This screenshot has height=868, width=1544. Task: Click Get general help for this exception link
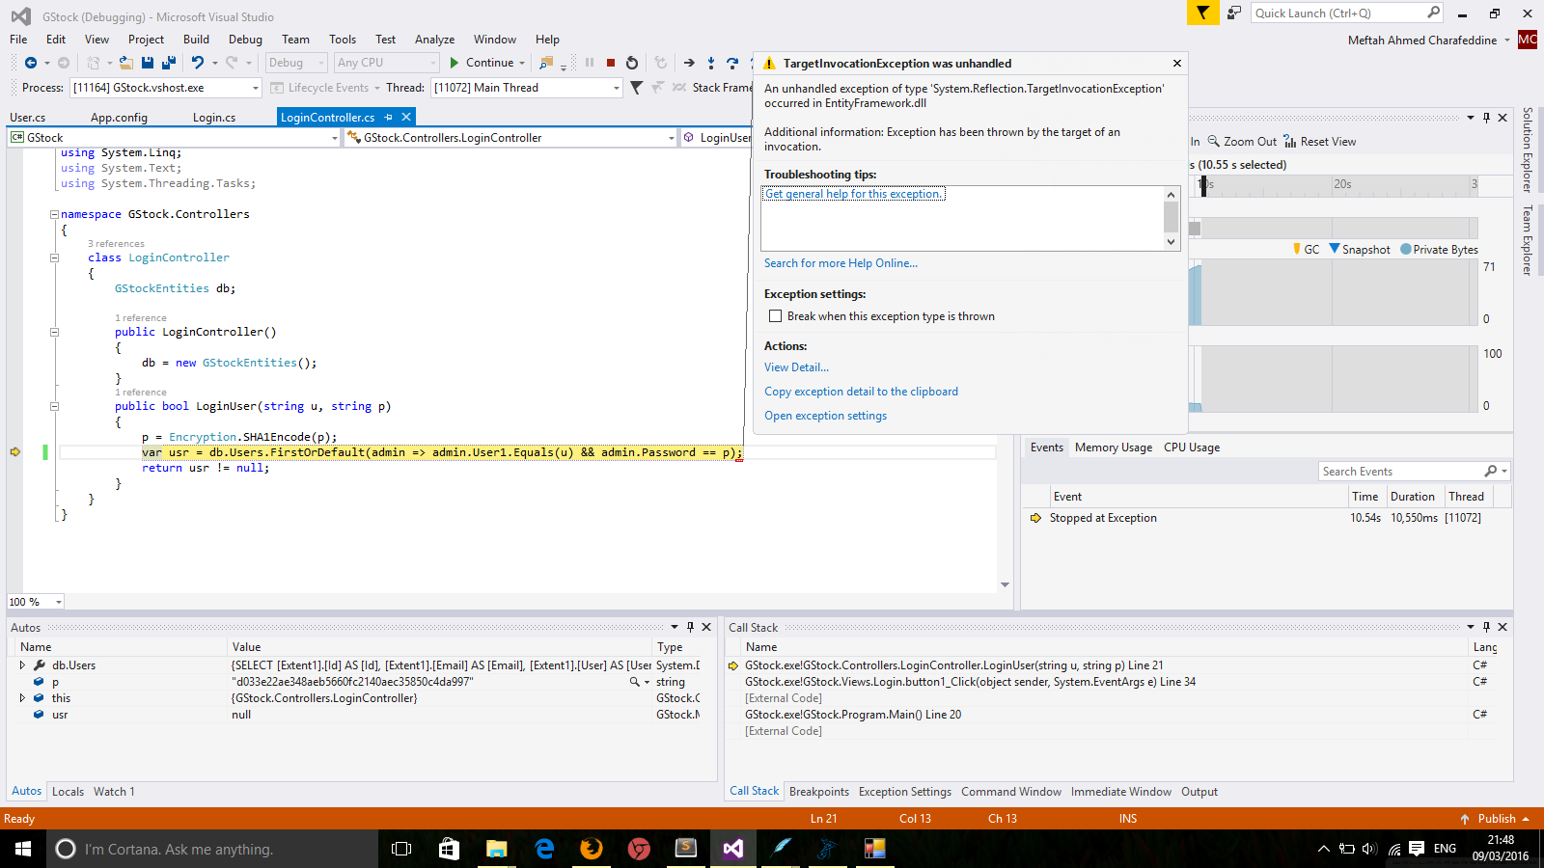click(854, 194)
